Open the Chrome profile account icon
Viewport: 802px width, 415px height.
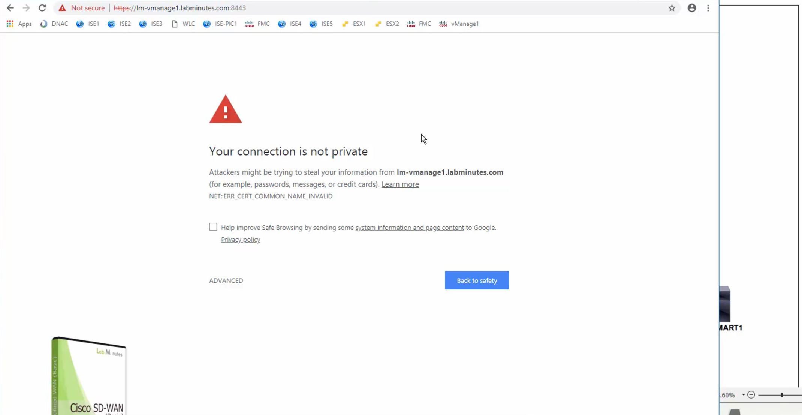coord(691,8)
